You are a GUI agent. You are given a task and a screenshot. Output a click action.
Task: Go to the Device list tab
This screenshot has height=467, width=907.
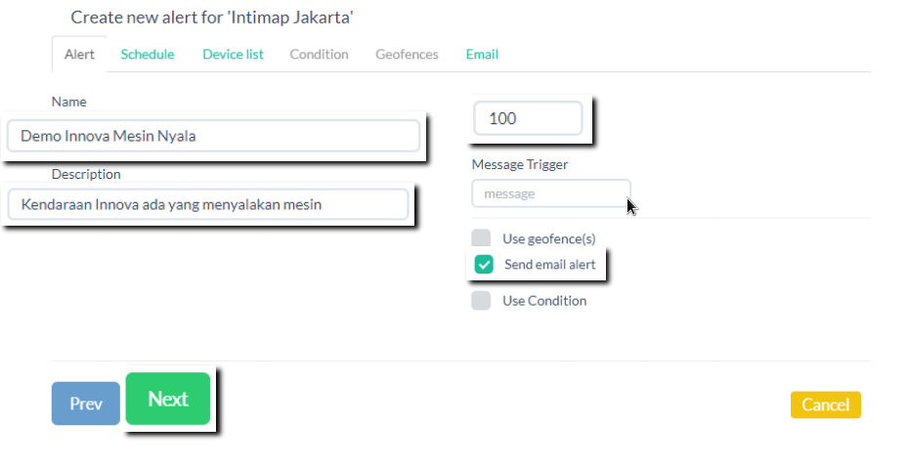tap(233, 55)
